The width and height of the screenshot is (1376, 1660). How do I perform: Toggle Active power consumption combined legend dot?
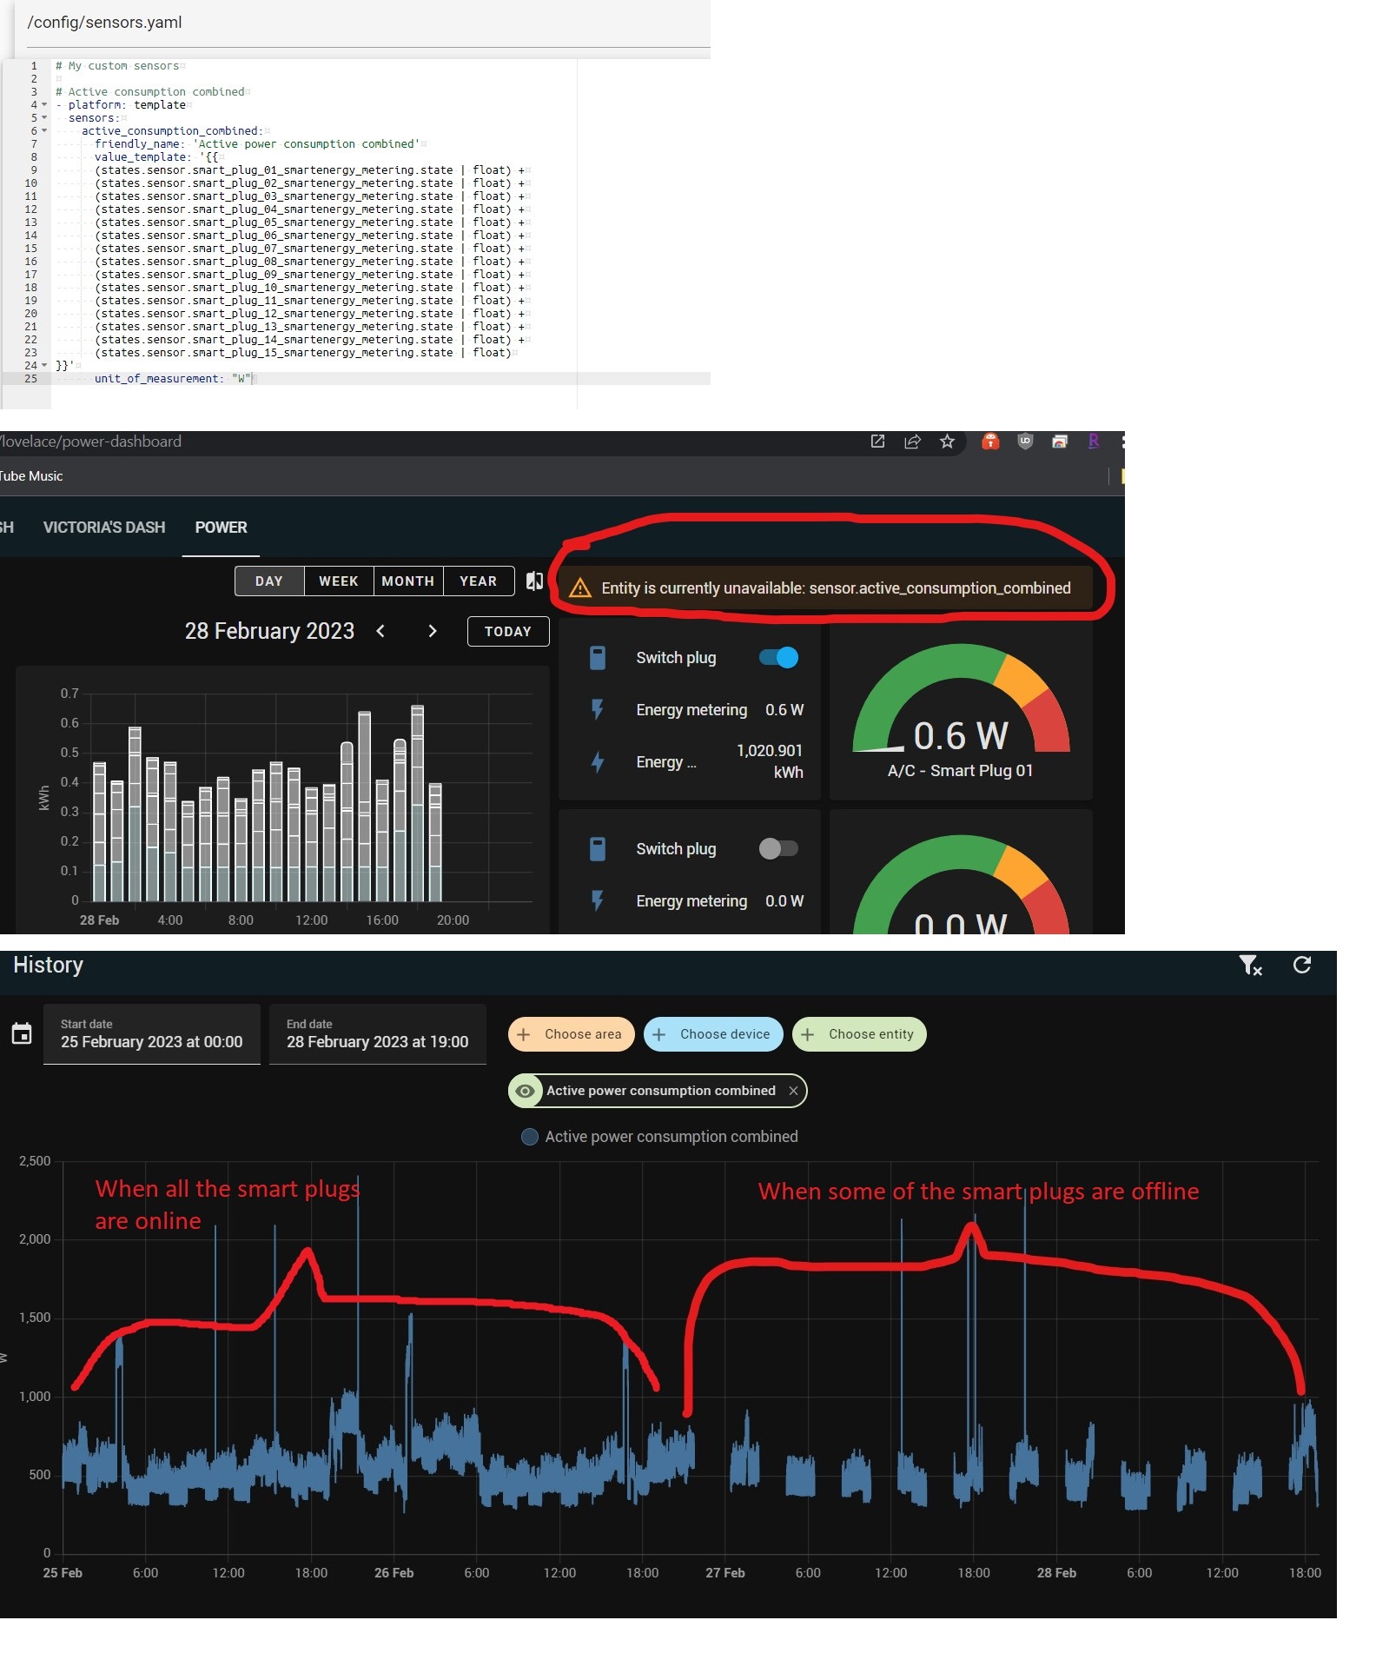[529, 1137]
